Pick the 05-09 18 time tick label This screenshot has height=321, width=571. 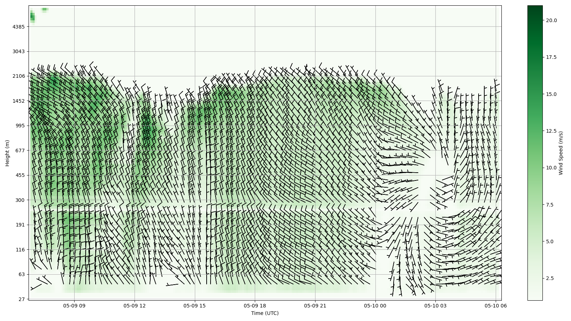click(x=255, y=306)
